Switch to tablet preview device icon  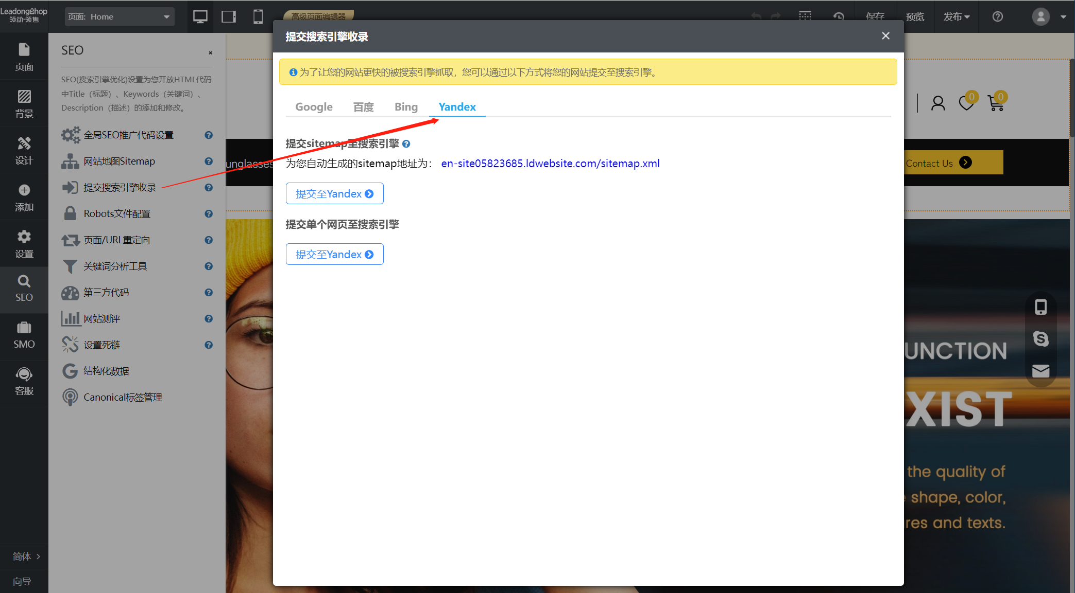pyautogui.click(x=229, y=16)
